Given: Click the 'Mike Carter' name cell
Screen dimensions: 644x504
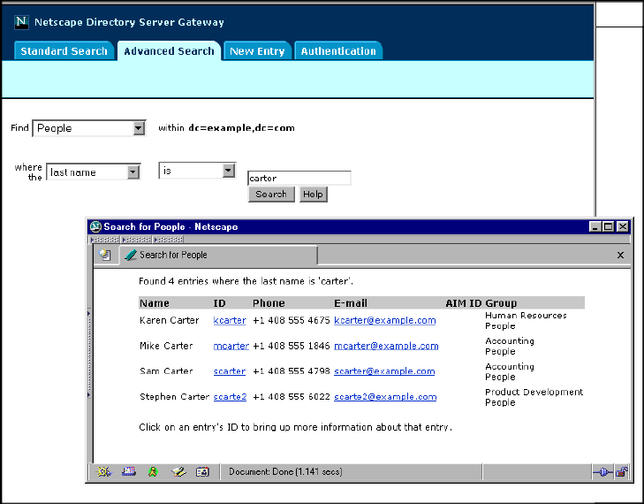Looking at the screenshot, I should pos(166,346).
